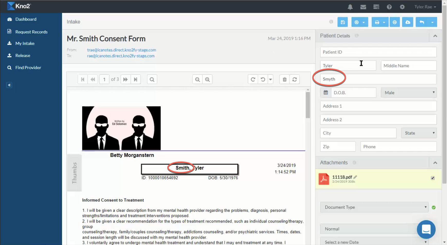Rotate the page clockwise
The image size is (447, 245).
coord(253,79)
